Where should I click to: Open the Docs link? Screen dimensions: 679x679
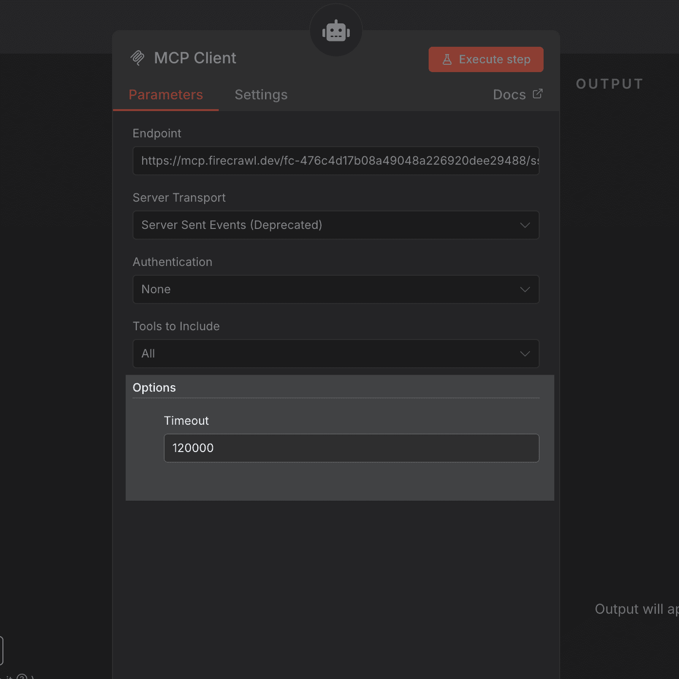509,94
